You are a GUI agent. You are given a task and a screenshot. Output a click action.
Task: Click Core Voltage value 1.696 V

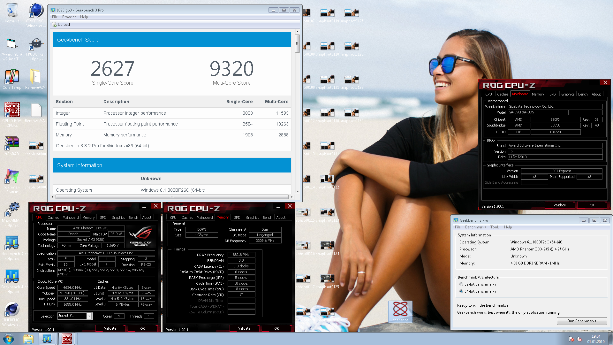(x=113, y=246)
